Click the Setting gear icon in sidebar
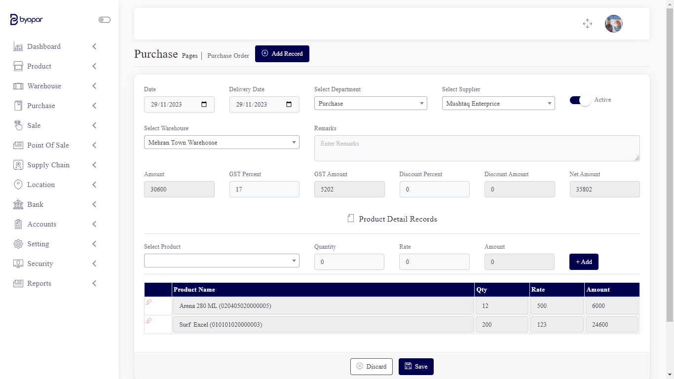The height and width of the screenshot is (379, 674). (x=18, y=244)
